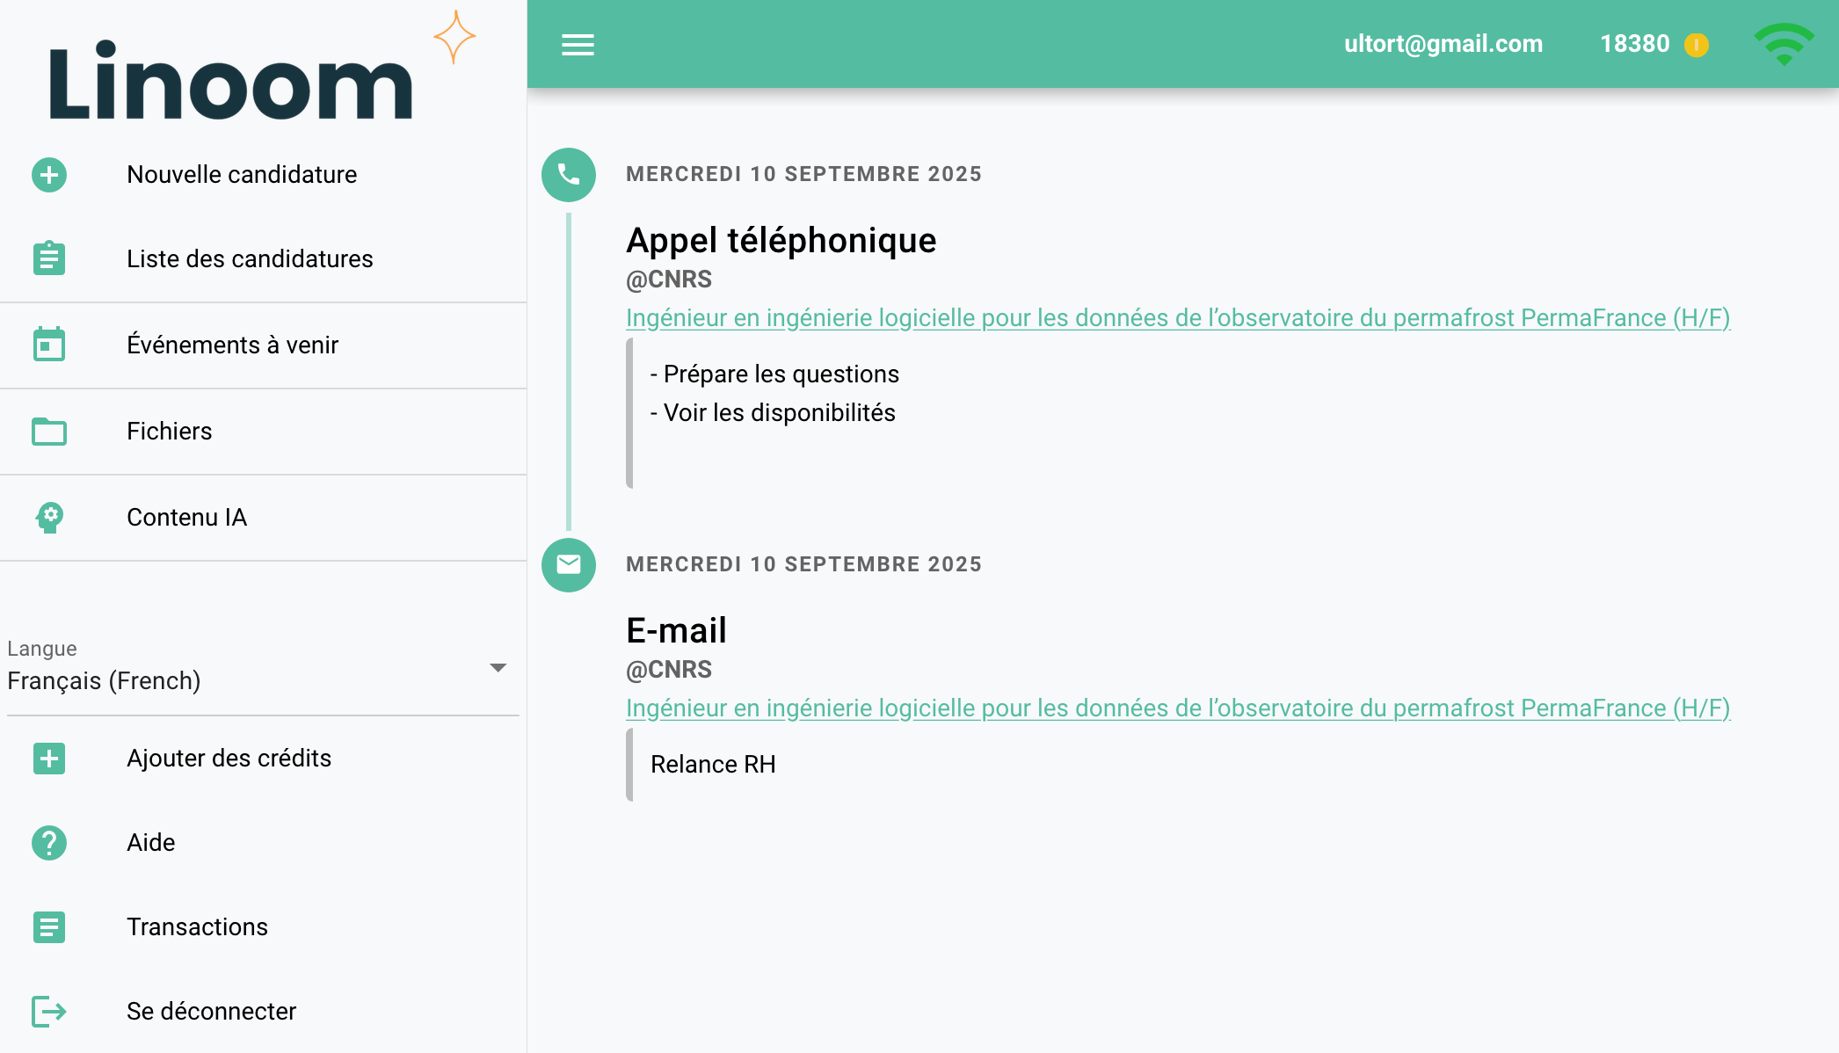This screenshot has width=1839, height=1053.
Task: Open the hamburger menu in the top bar
Action: pos(578,44)
